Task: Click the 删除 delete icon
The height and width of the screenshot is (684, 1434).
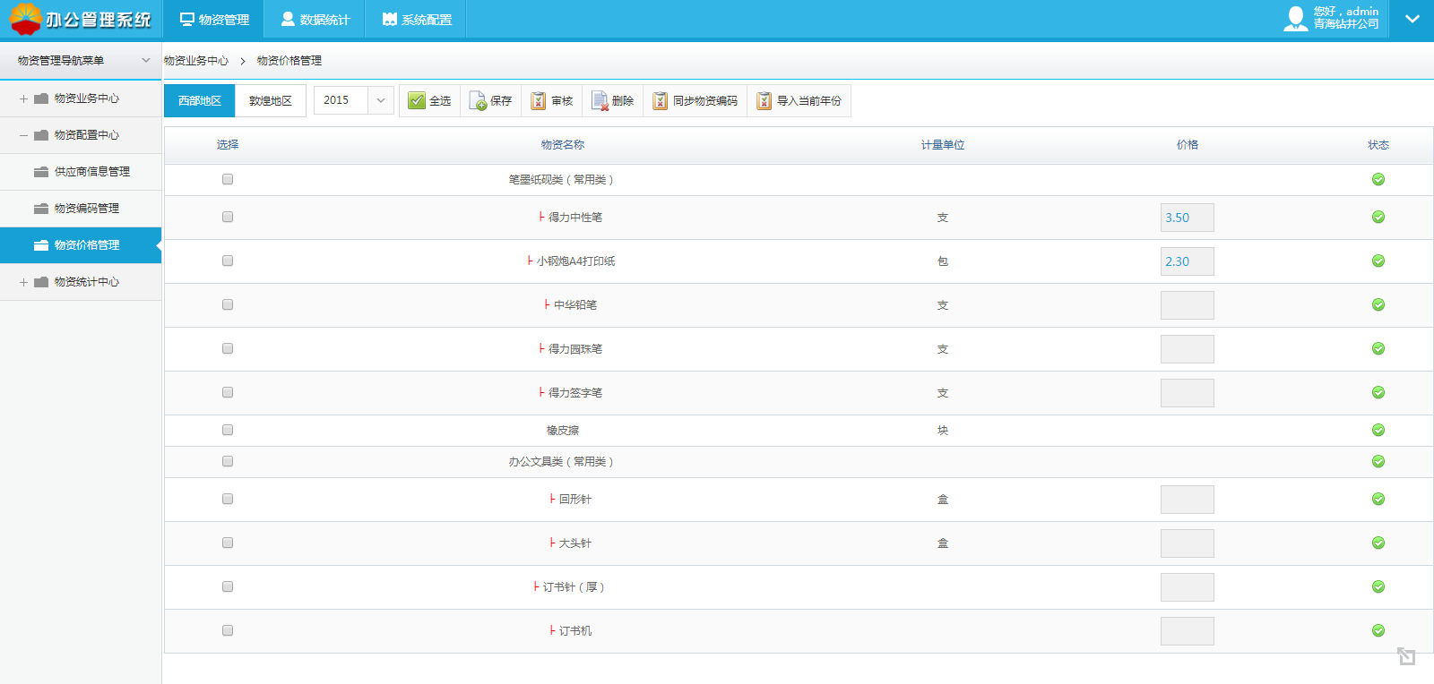Action: [x=600, y=101]
